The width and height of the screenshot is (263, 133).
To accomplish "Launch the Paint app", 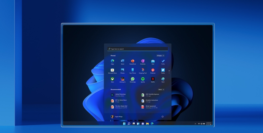I will pyautogui.click(x=163, y=80).
